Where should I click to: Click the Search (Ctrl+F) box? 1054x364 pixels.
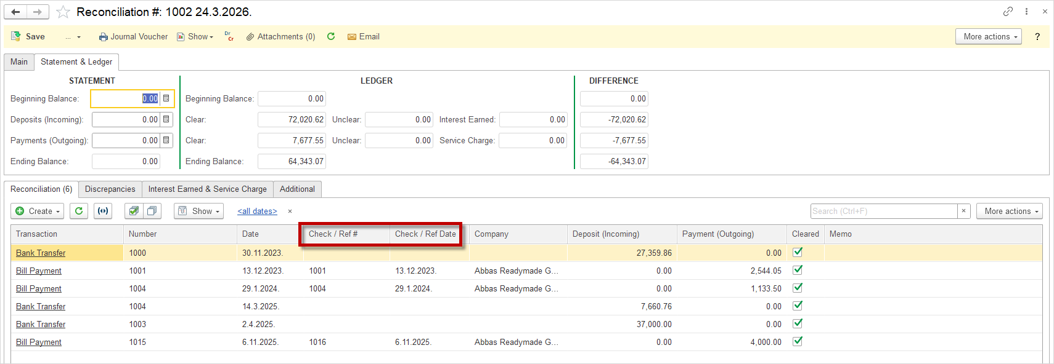coord(884,211)
